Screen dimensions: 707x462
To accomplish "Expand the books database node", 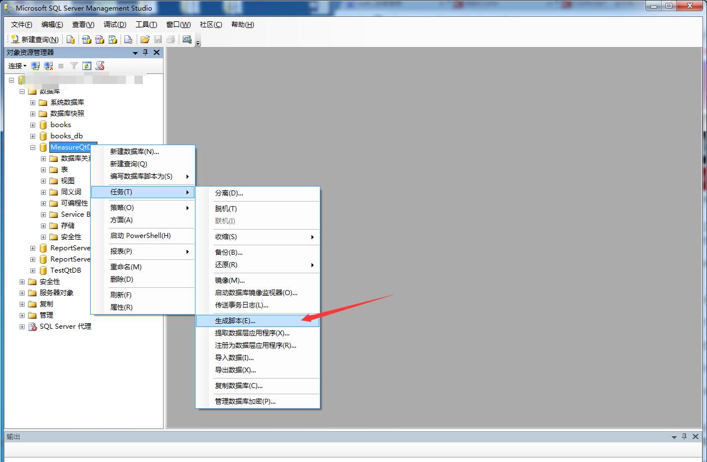I will [x=32, y=125].
